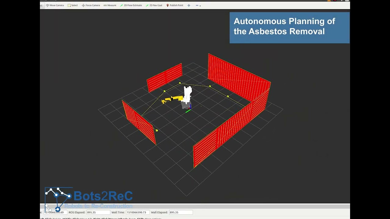Viewport: 390px width, 219px height.
Task: Select the Move Camera tool
Action: point(55,5)
